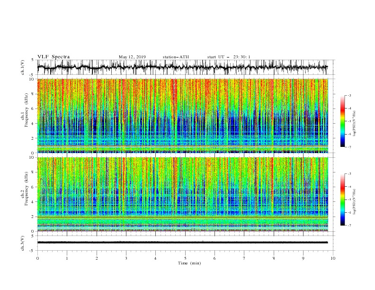
Task: Click the lower color bar's log(PSD) label
Action: pyautogui.click(x=355, y=202)
